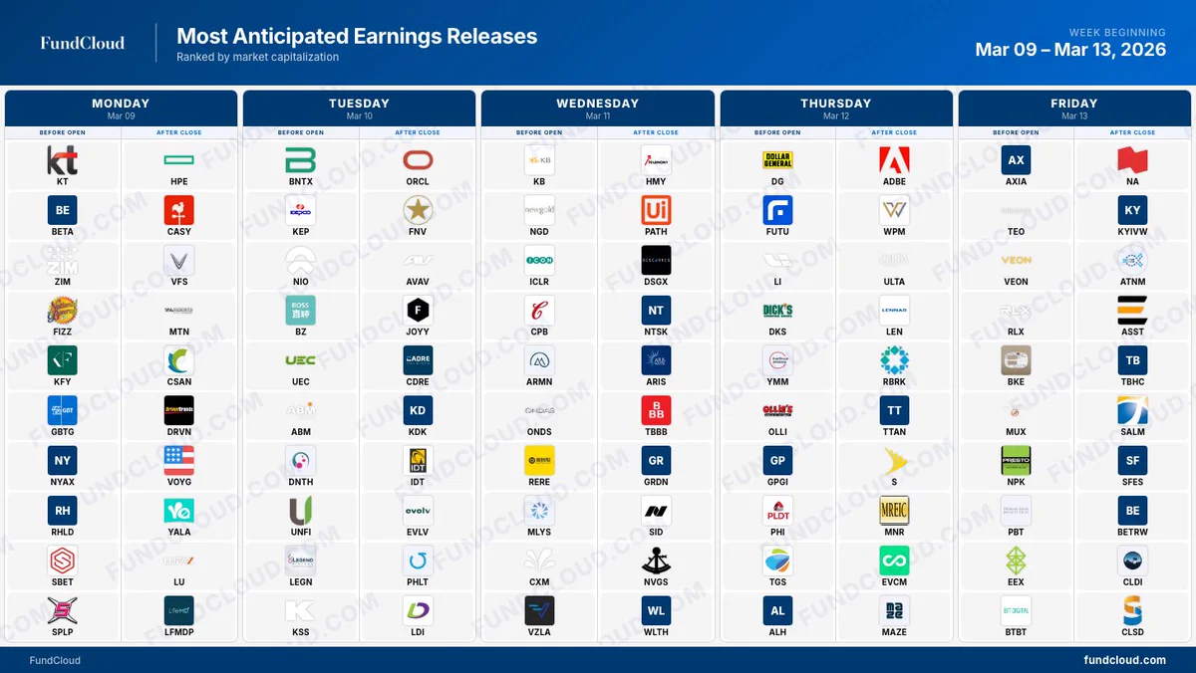Click the GRDN ticker tile
Viewport: 1196px width, 673px height.
[656, 466]
